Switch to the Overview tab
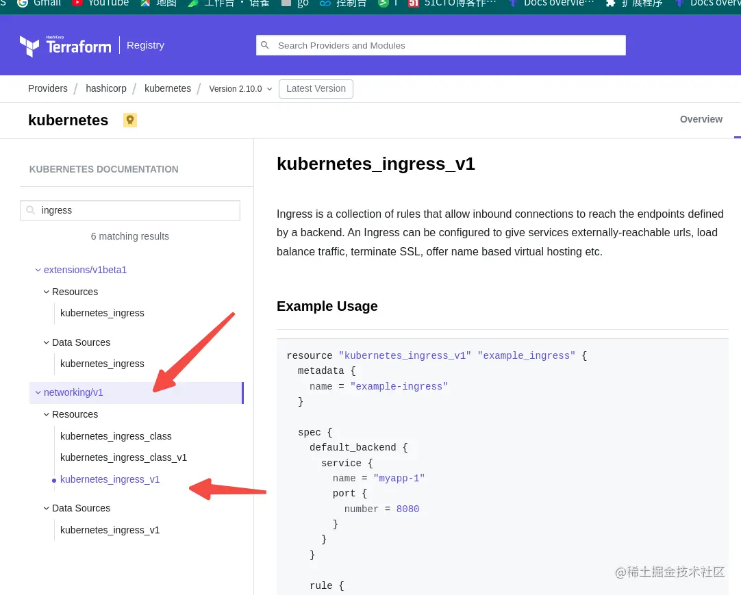Image resolution: width=741 pixels, height=595 pixels. point(701,120)
